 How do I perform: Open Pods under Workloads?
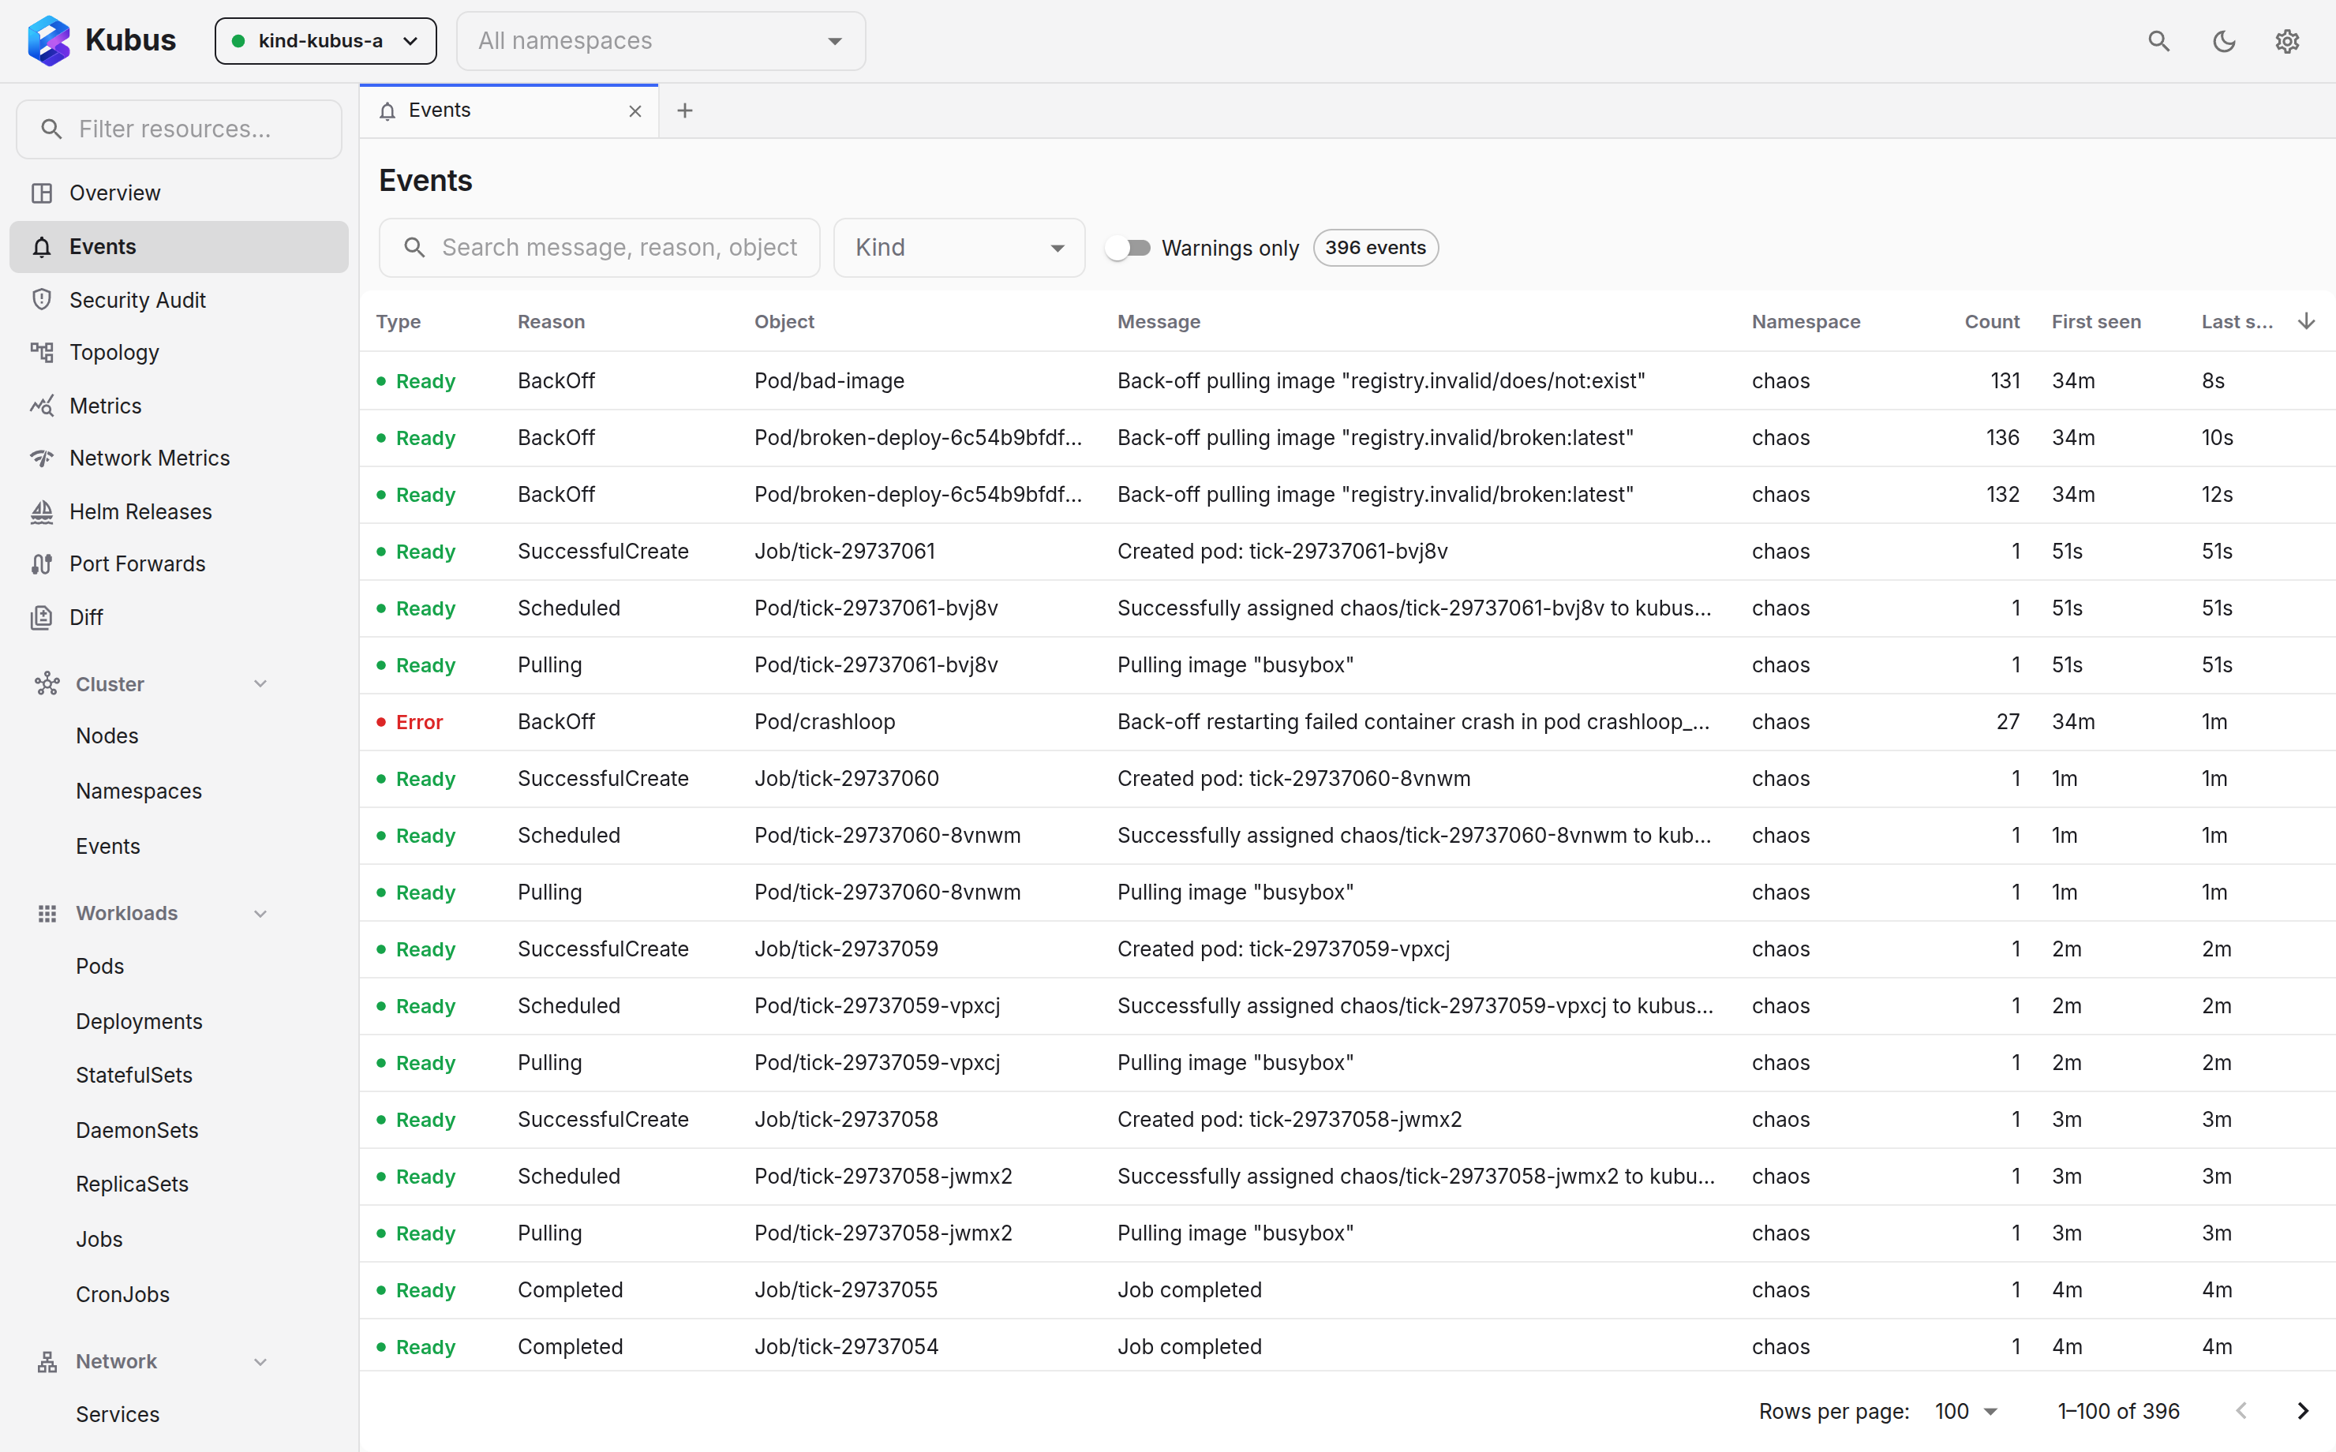100,966
